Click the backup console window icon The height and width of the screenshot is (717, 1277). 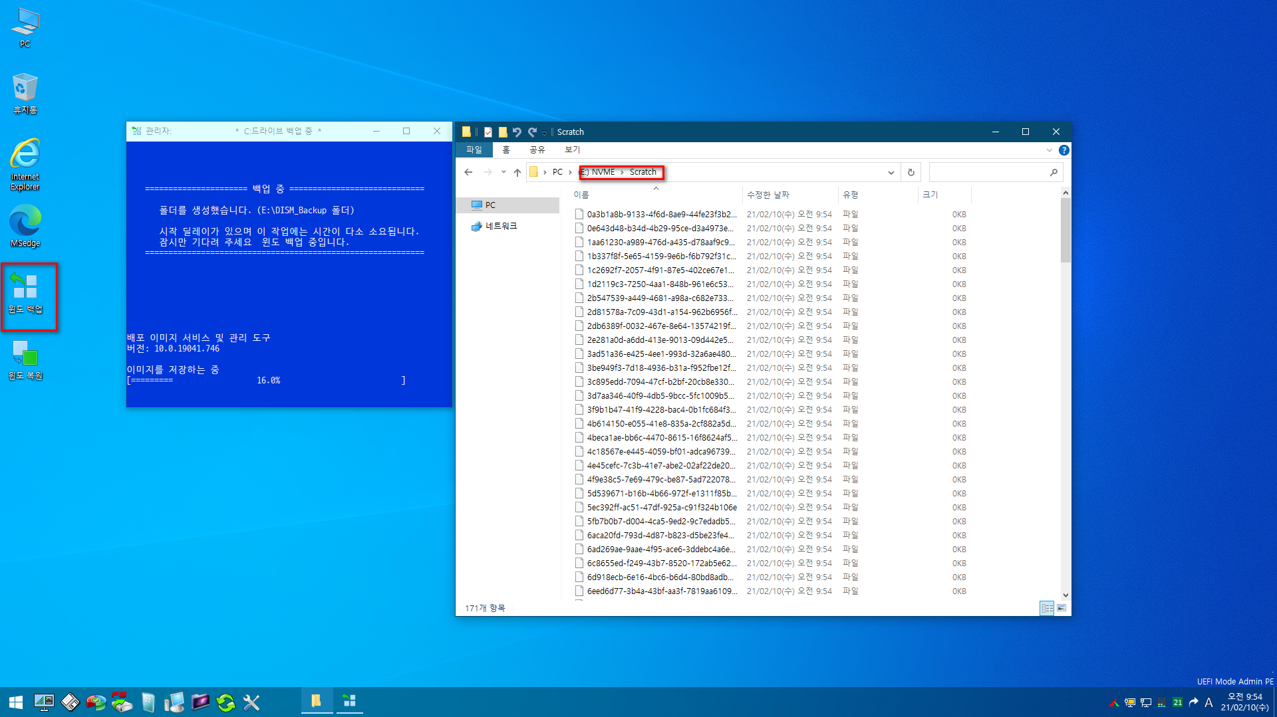point(136,131)
